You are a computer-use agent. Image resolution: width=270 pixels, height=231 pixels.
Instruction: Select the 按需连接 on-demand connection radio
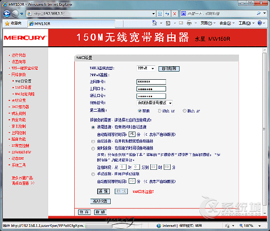click(x=93, y=127)
